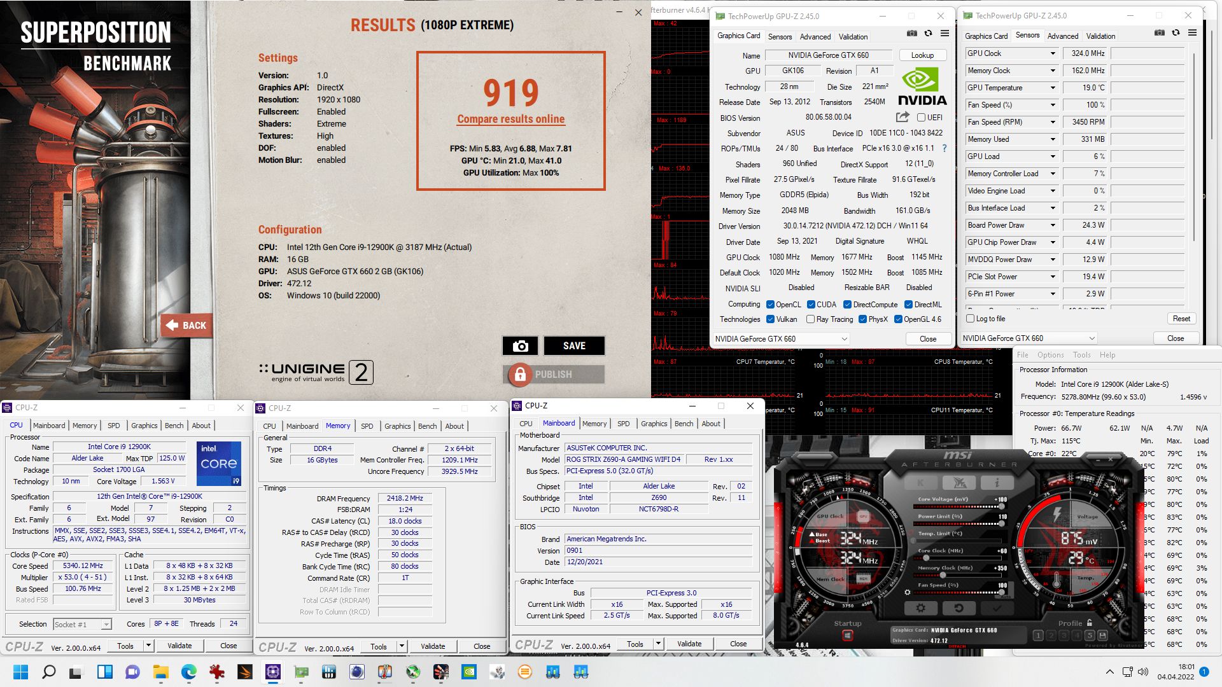The image size is (1222, 687).
Task: Toggle Afterburner apply at Windows startup icon
Action: [847, 635]
